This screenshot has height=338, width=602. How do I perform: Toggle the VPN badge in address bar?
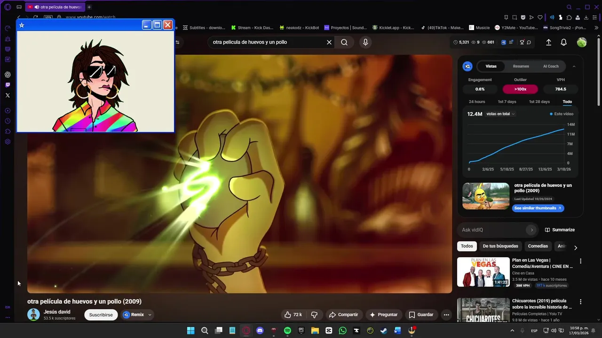pyautogui.click(x=48, y=17)
